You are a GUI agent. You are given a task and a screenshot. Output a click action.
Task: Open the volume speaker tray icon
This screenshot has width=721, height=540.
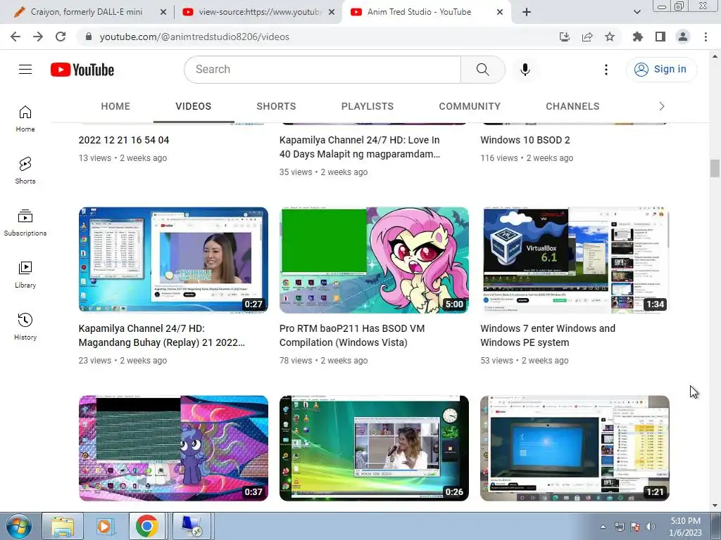click(650, 527)
